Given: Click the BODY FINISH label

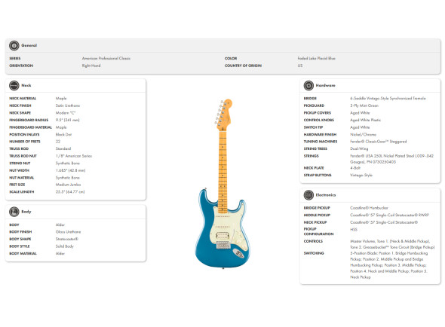Looking at the screenshot, I should [20, 232].
